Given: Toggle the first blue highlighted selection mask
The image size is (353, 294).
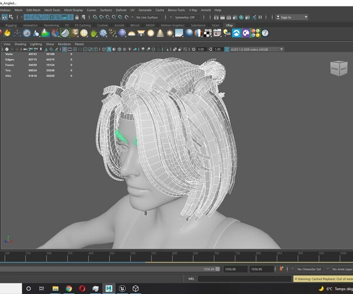Looking at the screenshot, I should coord(26,17).
